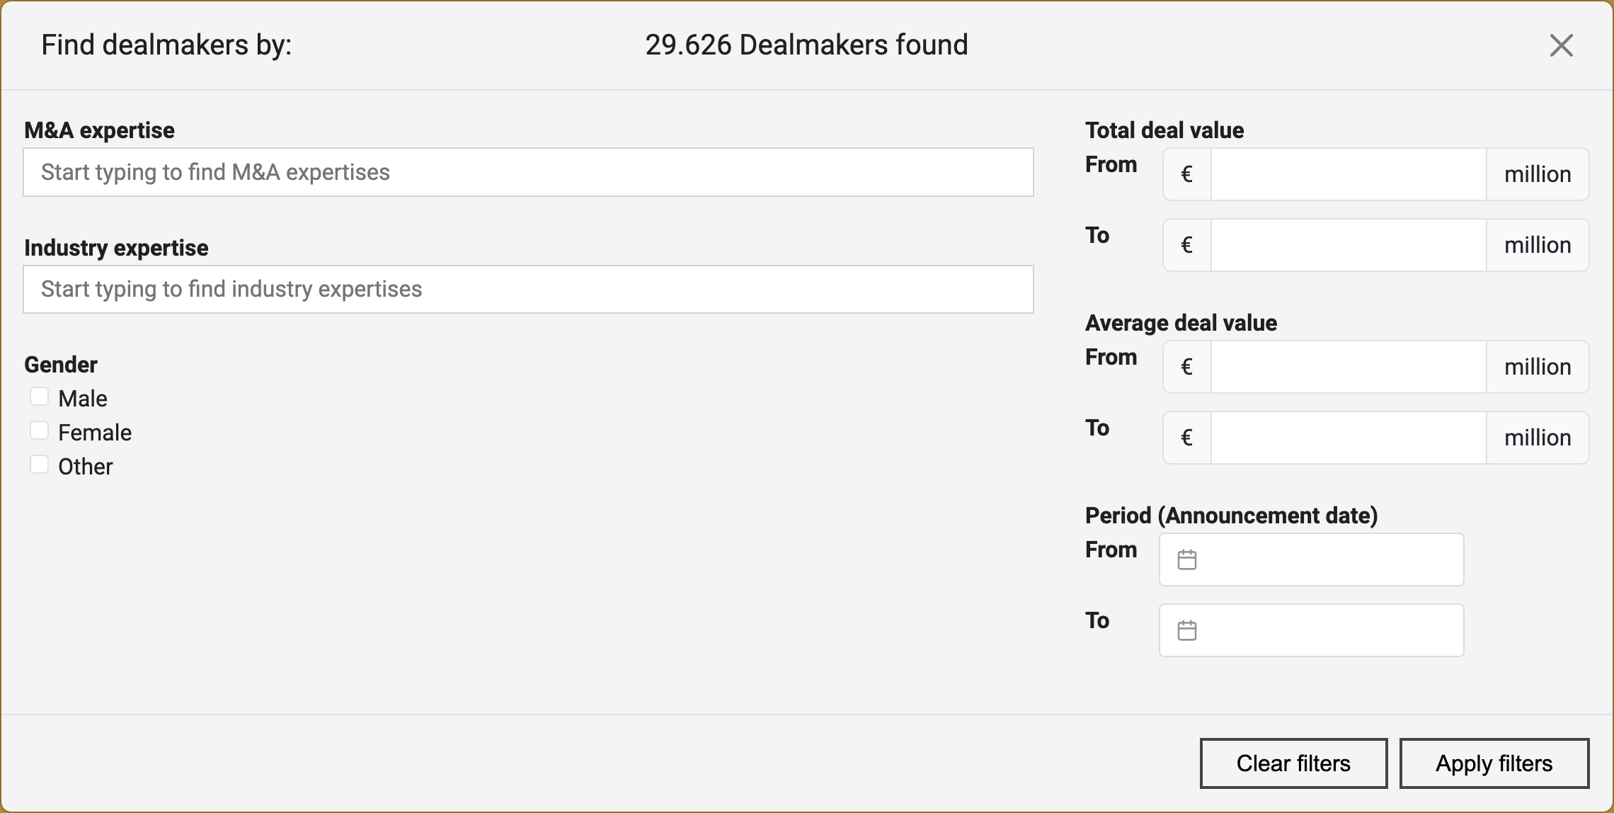Expand the Industry expertise search field

tap(528, 288)
